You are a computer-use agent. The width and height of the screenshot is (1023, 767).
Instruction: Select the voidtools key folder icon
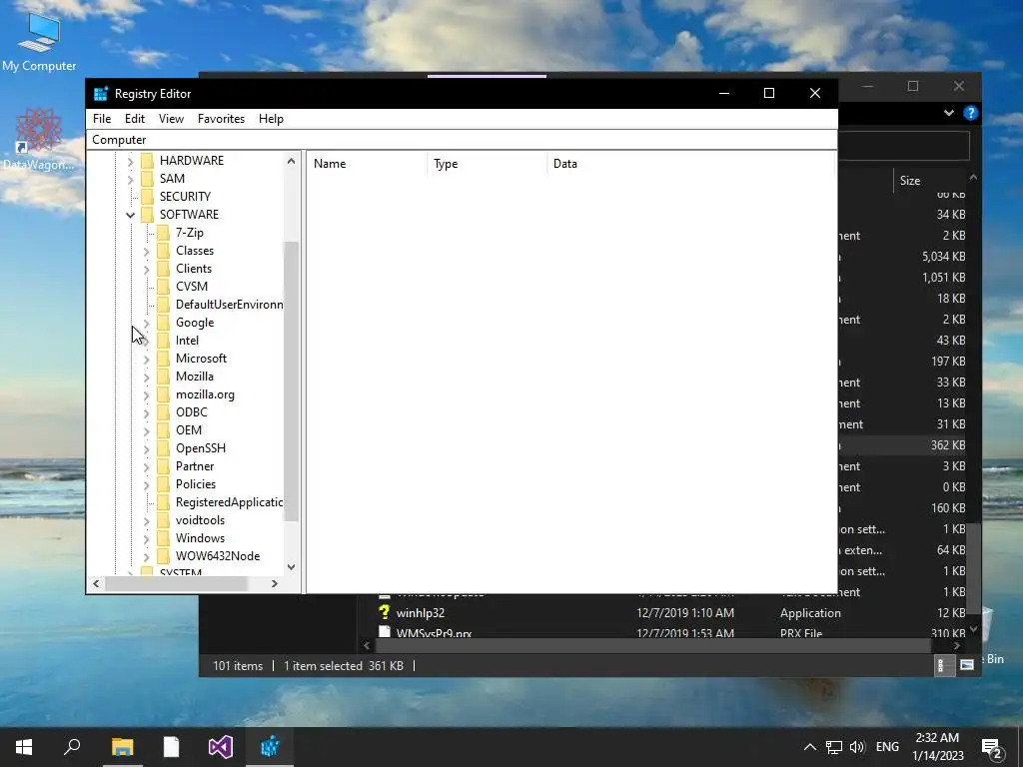[x=163, y=520]
